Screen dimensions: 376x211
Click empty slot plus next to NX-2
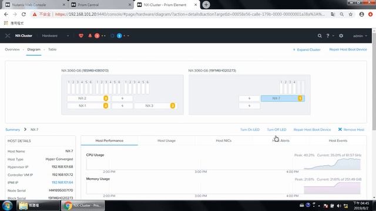click(122, 98)
